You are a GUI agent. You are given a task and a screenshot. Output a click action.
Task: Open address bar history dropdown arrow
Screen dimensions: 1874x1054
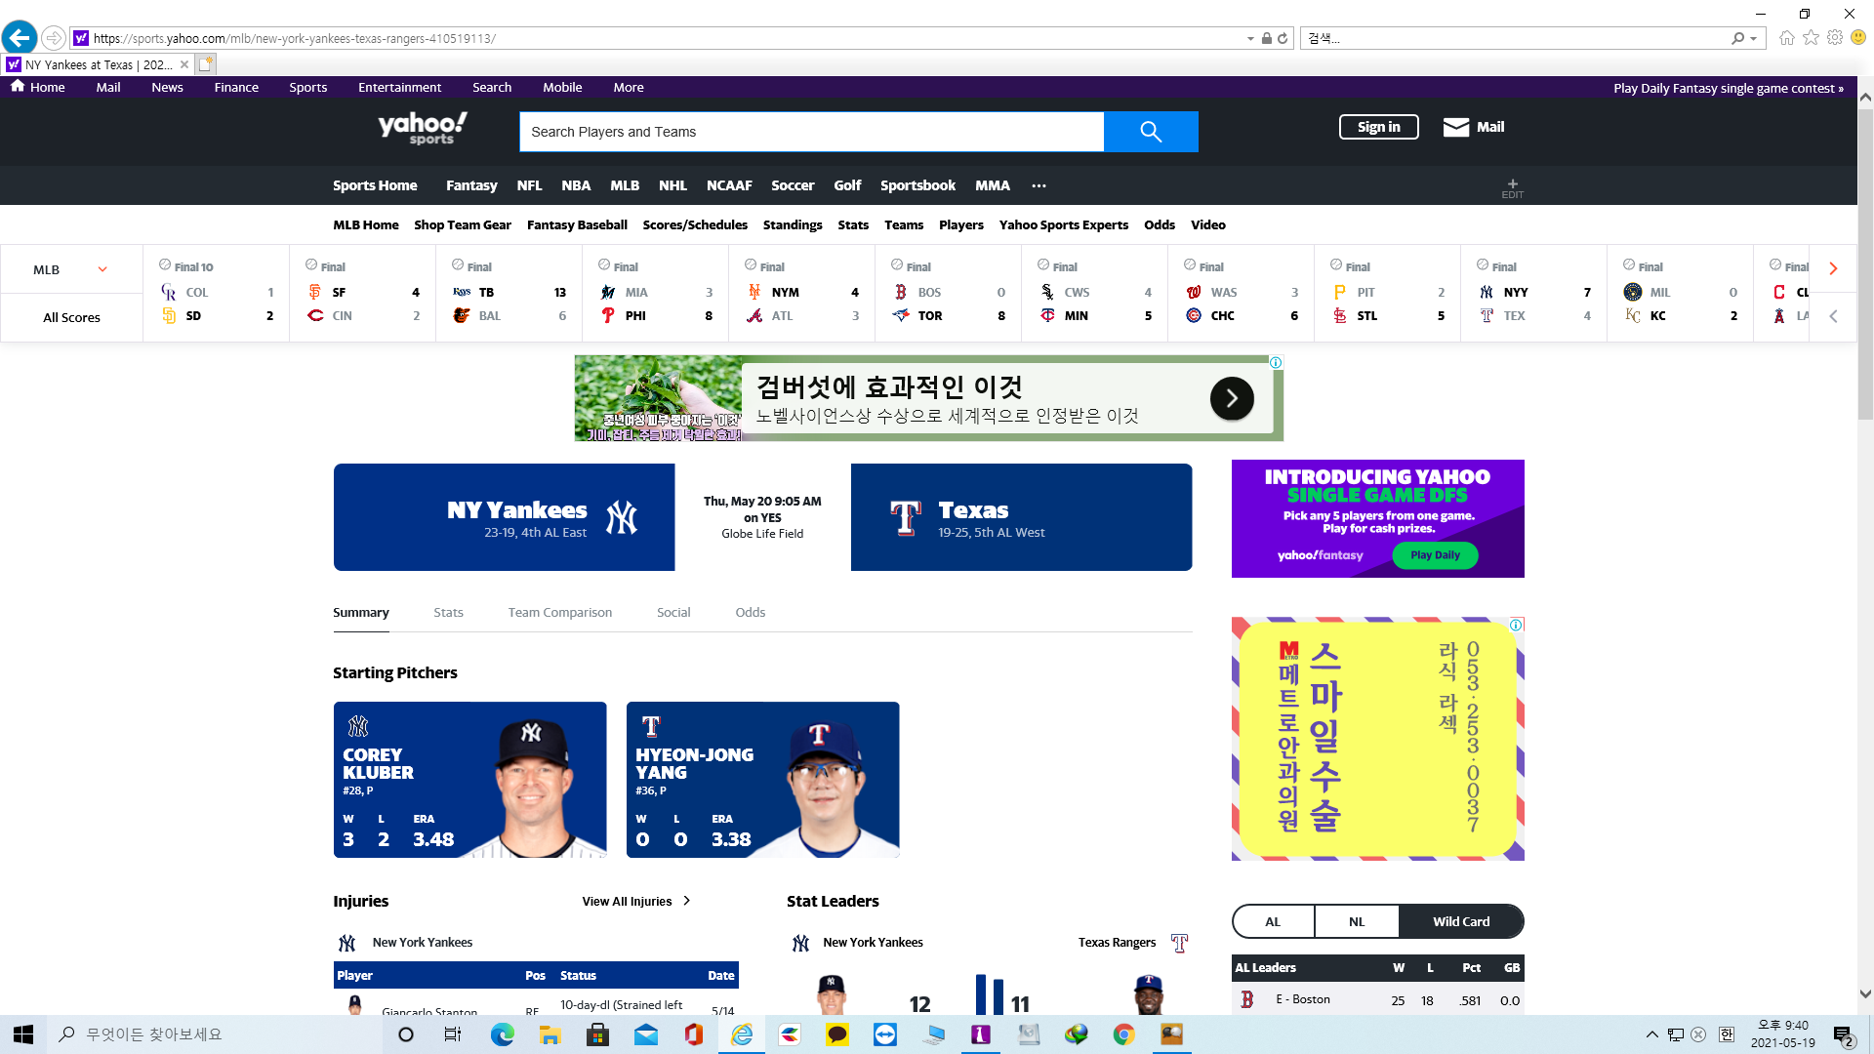tap(1250, 38)
